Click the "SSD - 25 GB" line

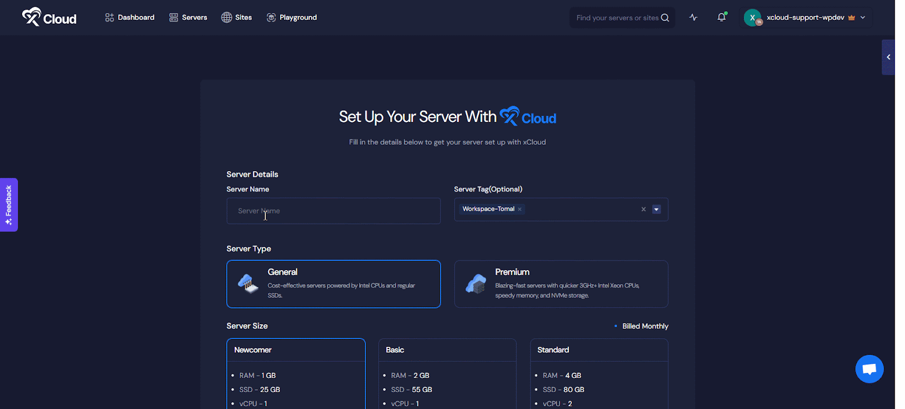[x=260, y=389]
